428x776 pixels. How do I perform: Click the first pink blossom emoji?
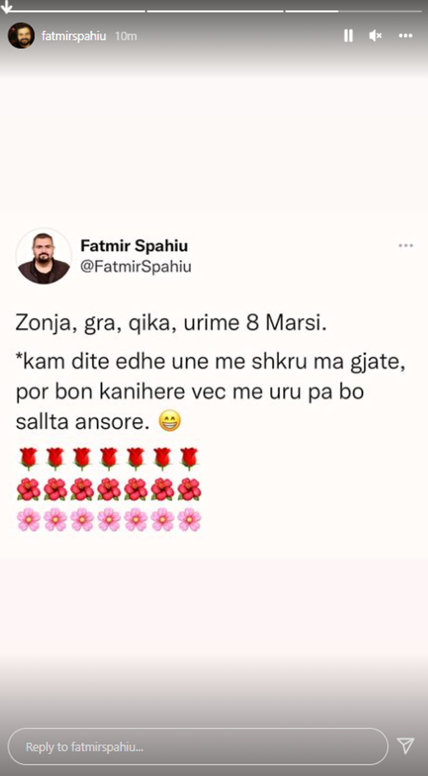coord(29,519)
